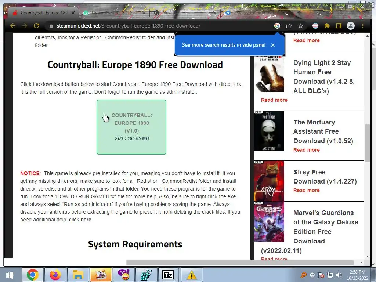Open network status tray icon
This screenshot has width=376, height=282.
pyautogui.click(x=330, y=275)
